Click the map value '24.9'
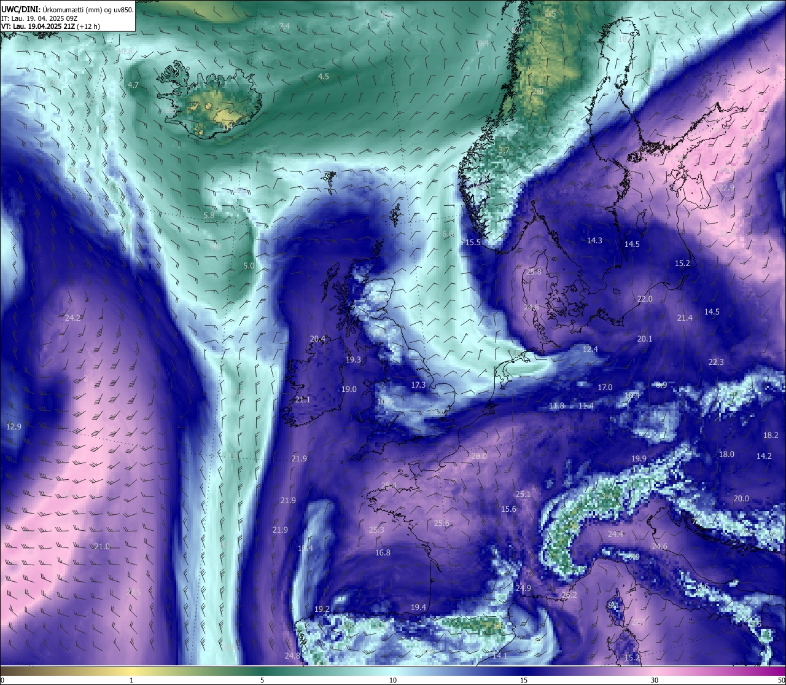 (x=523, y=588)
